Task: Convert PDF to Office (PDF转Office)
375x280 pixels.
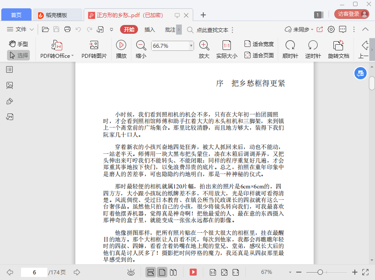Action: pos(57,50)
